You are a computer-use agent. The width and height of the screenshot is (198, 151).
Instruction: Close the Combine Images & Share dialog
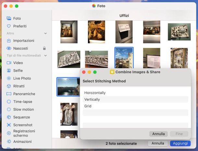coord(84,72)
